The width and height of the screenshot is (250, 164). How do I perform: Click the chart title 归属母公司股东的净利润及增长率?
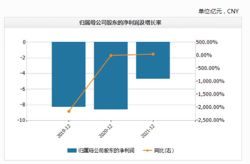click(120, 23)
